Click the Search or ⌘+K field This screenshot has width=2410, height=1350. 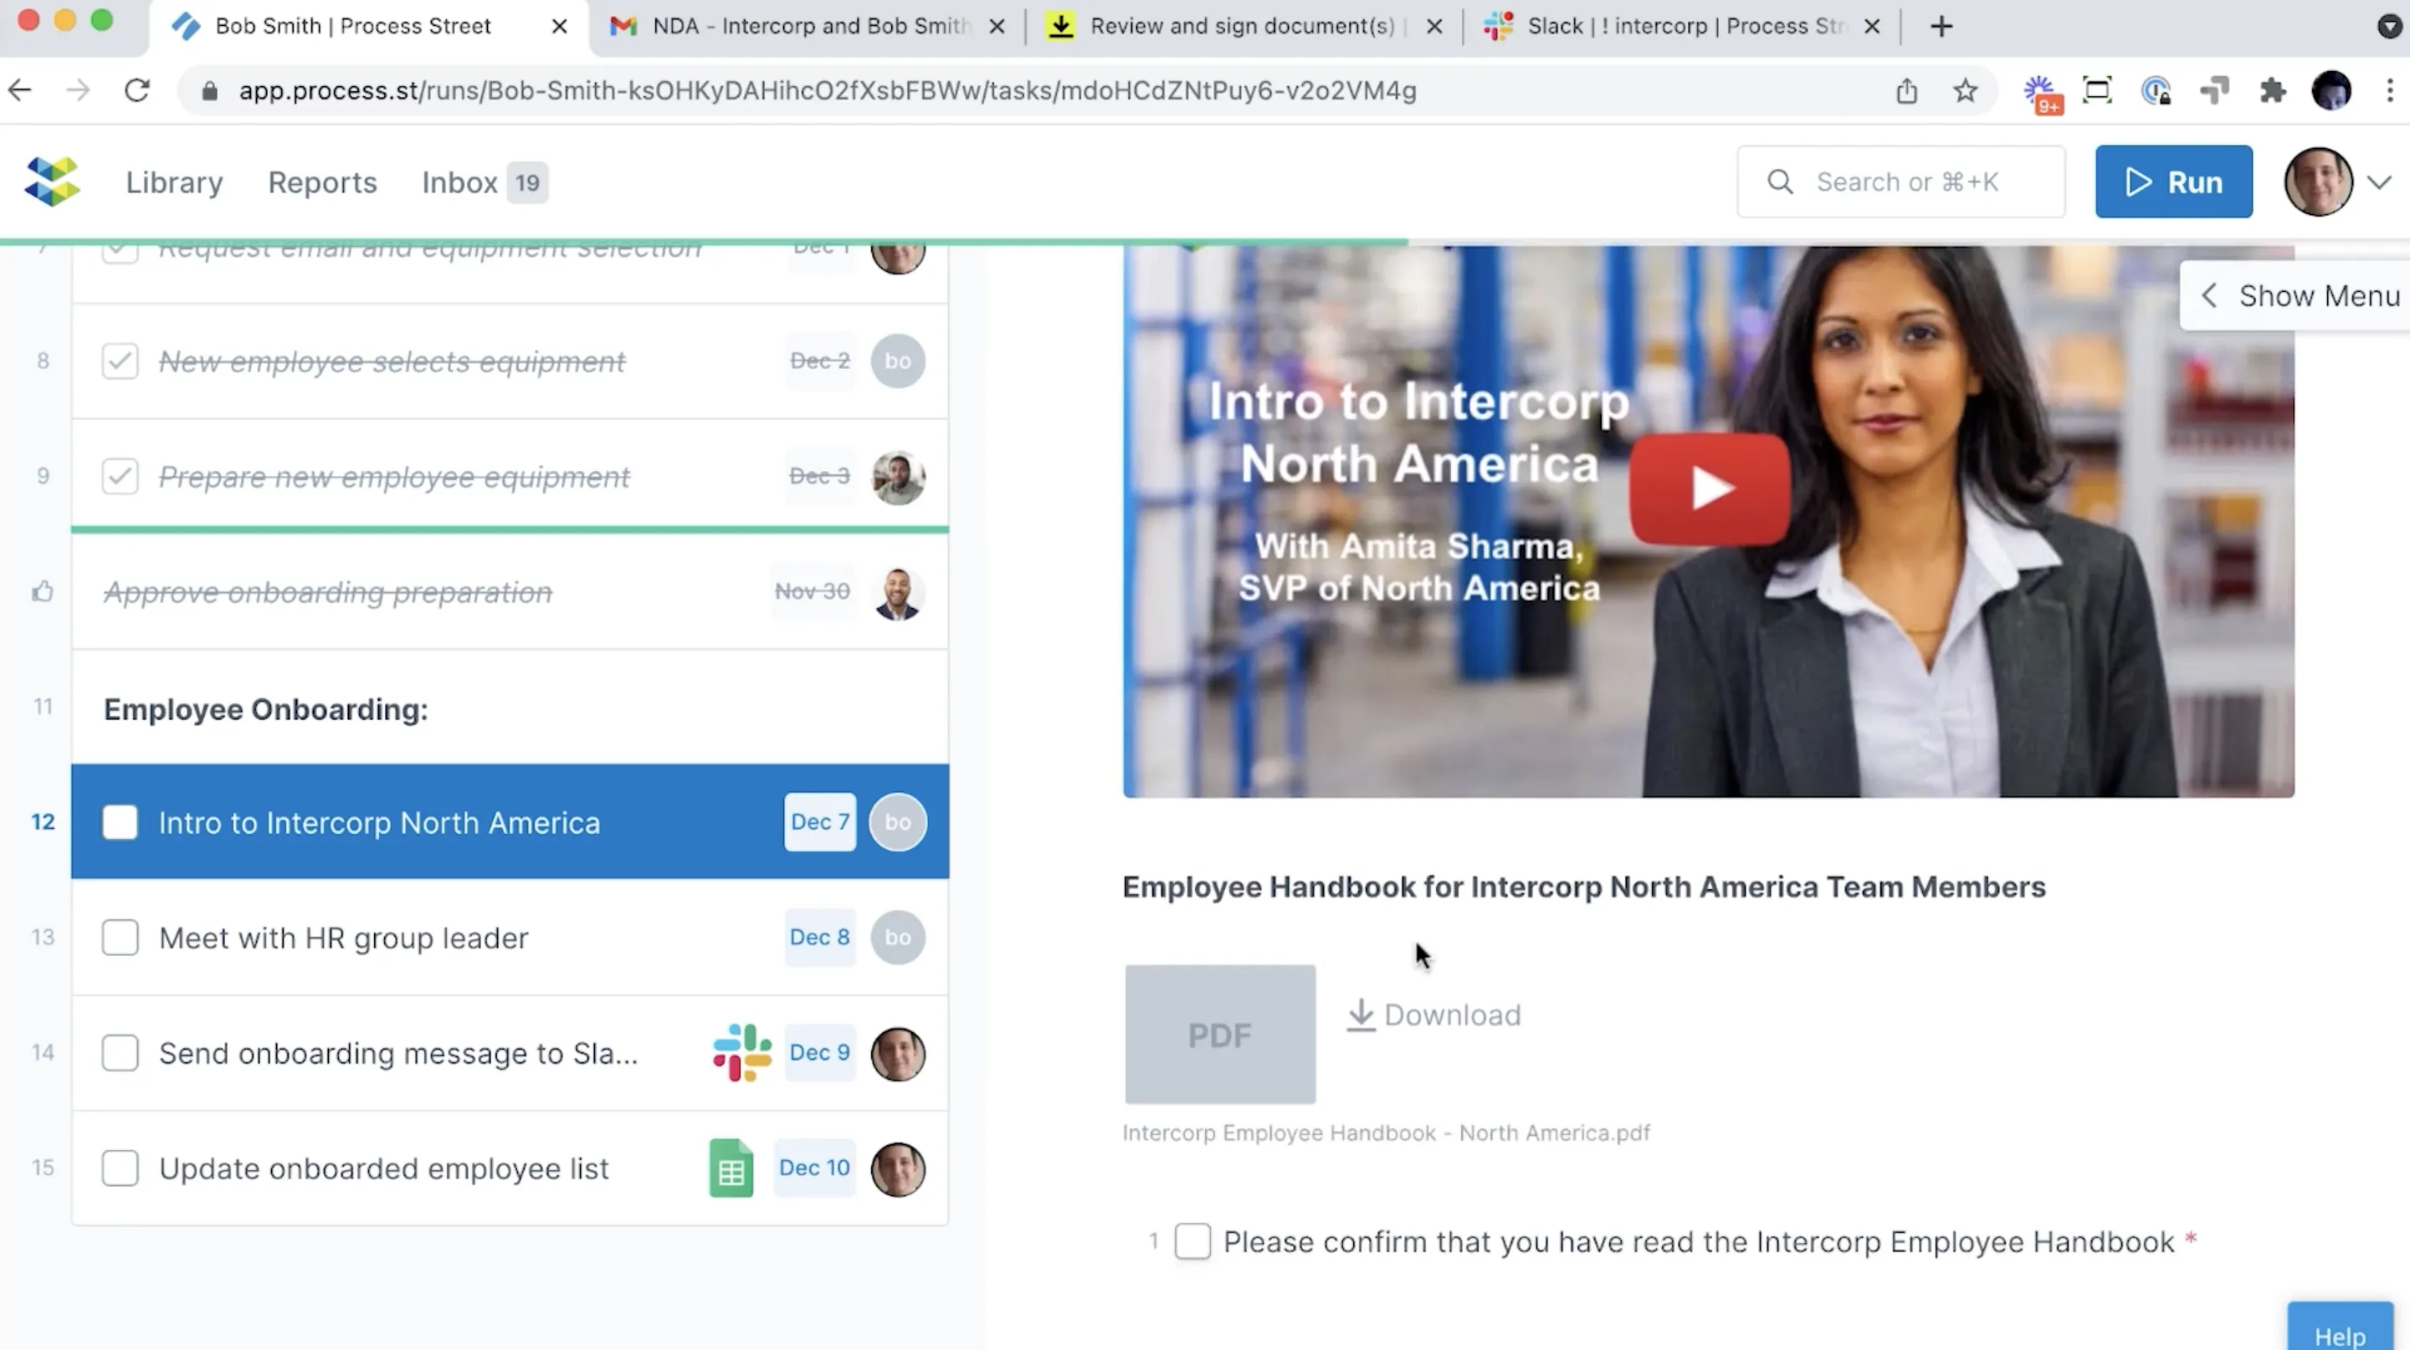point(1900,182)
